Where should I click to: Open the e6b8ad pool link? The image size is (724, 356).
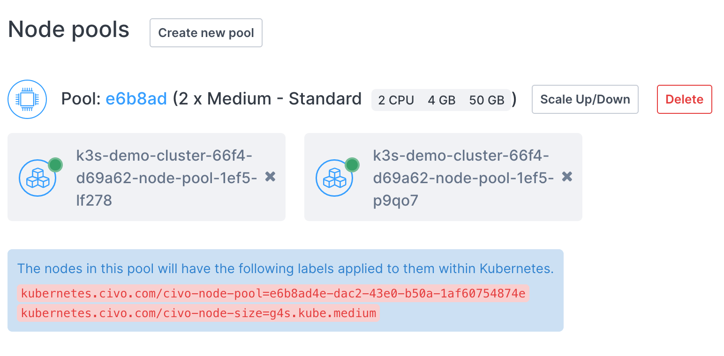(136, 99)
